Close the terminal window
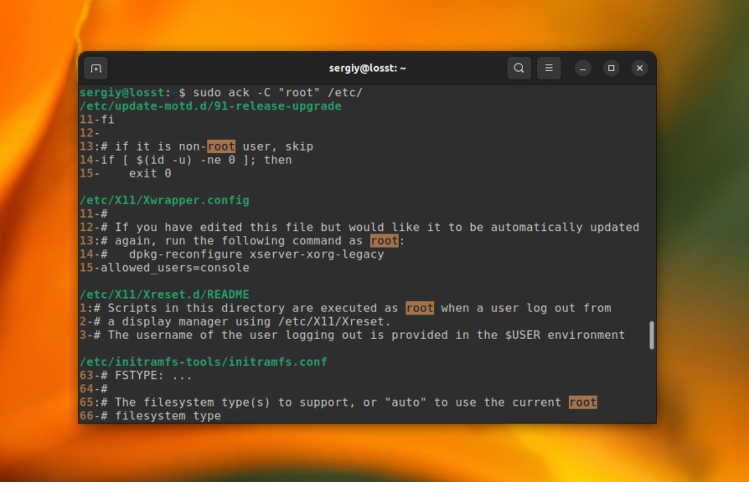The height and width of the screenshot is (482, 749). tap(639, 69)
